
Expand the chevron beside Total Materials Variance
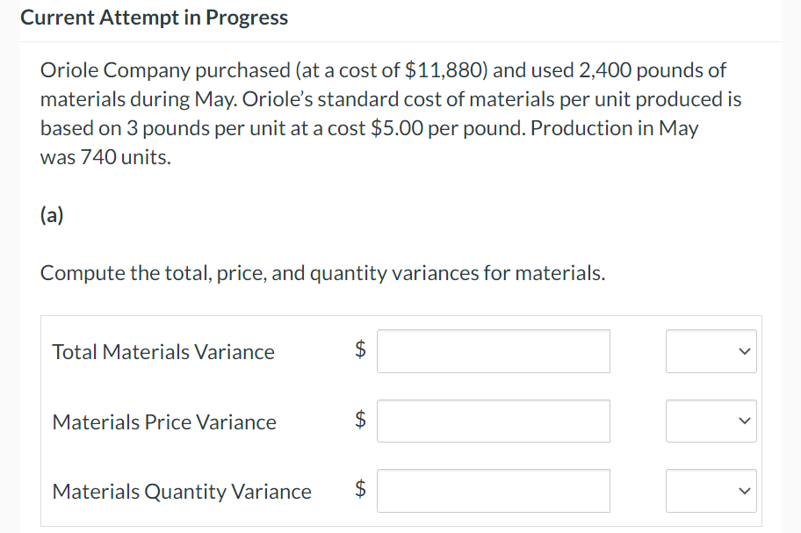[743, 350]
